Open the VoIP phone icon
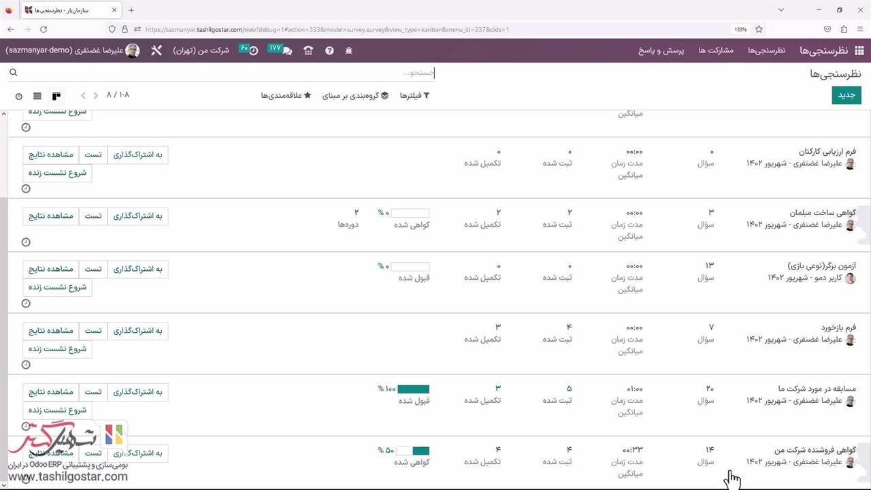The image size is (871, 490). coord(308,51)
